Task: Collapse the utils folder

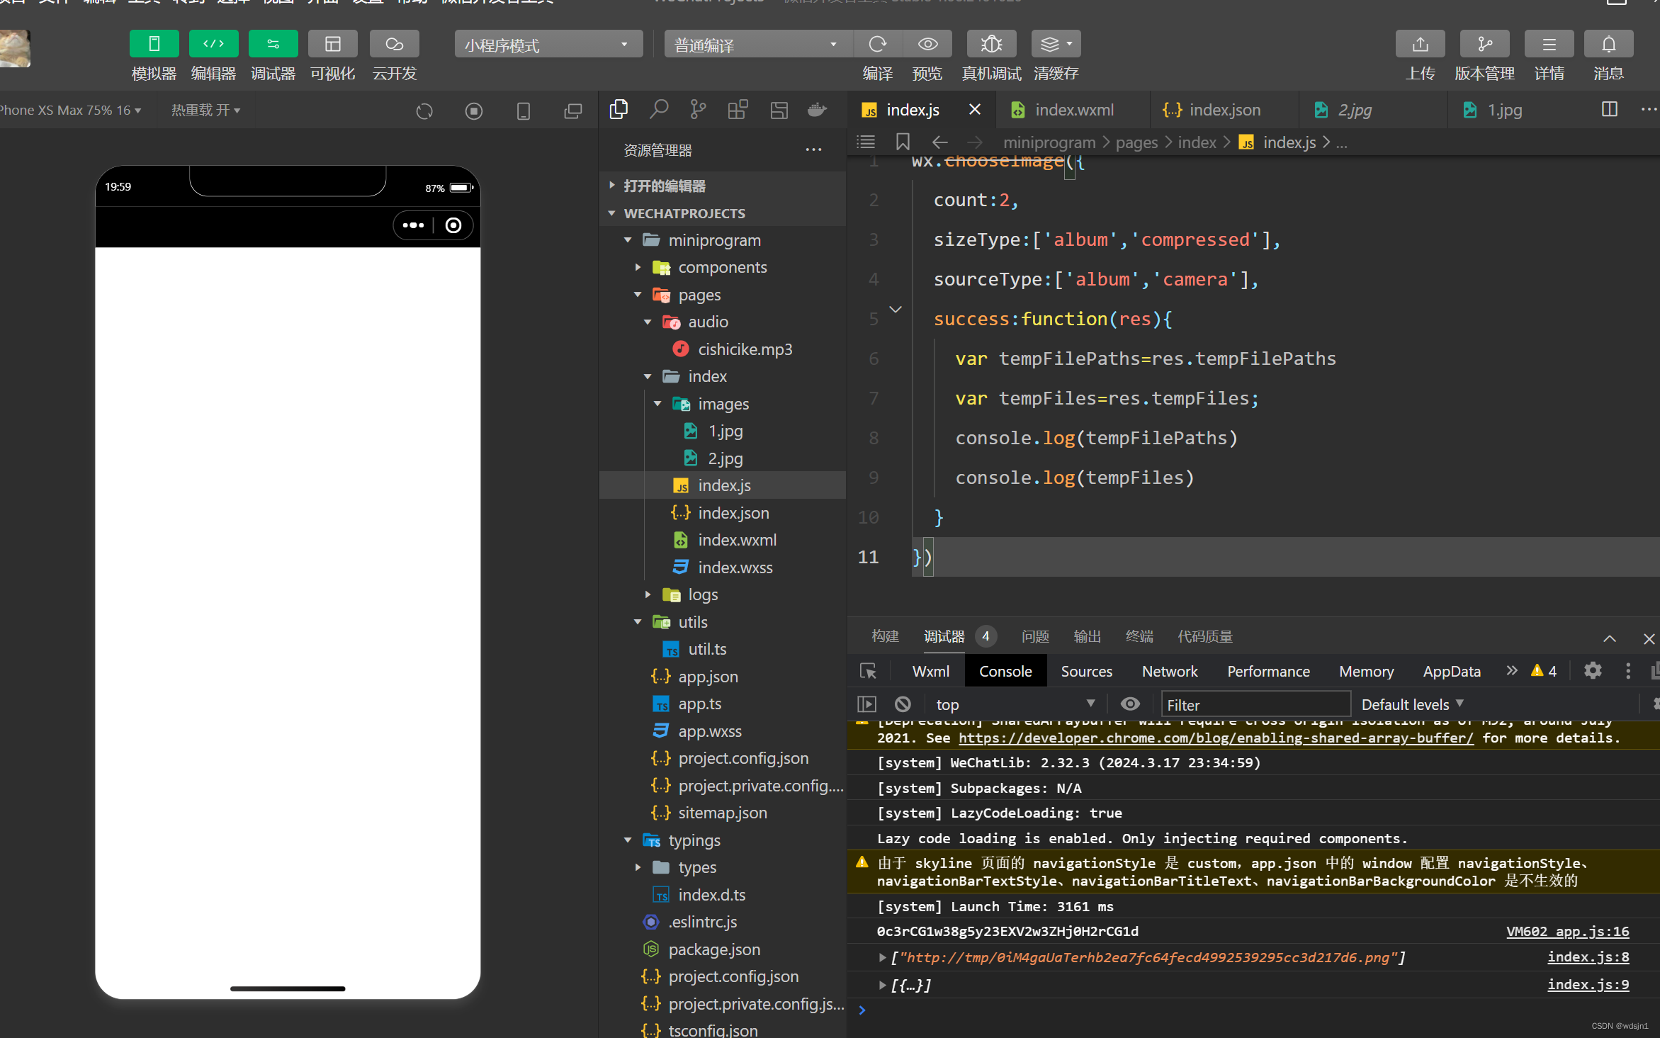Action: [x=638, y=622]
